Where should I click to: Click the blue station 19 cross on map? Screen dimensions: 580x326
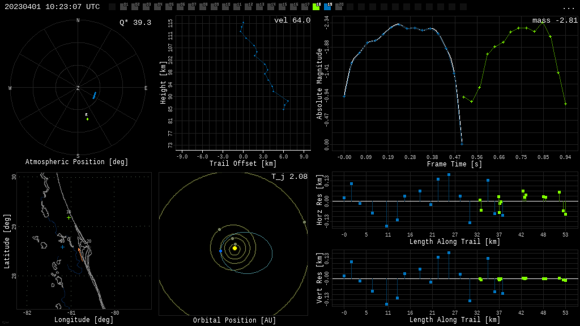click(x=62, y=247)
